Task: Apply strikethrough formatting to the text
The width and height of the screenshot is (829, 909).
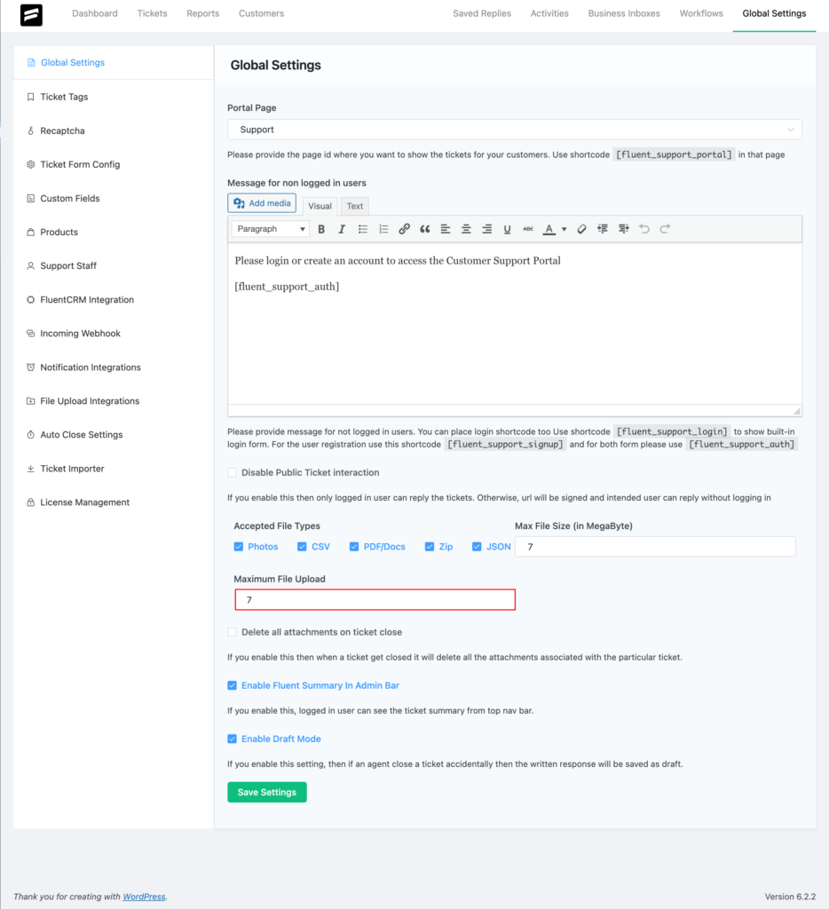Action: 528,228
